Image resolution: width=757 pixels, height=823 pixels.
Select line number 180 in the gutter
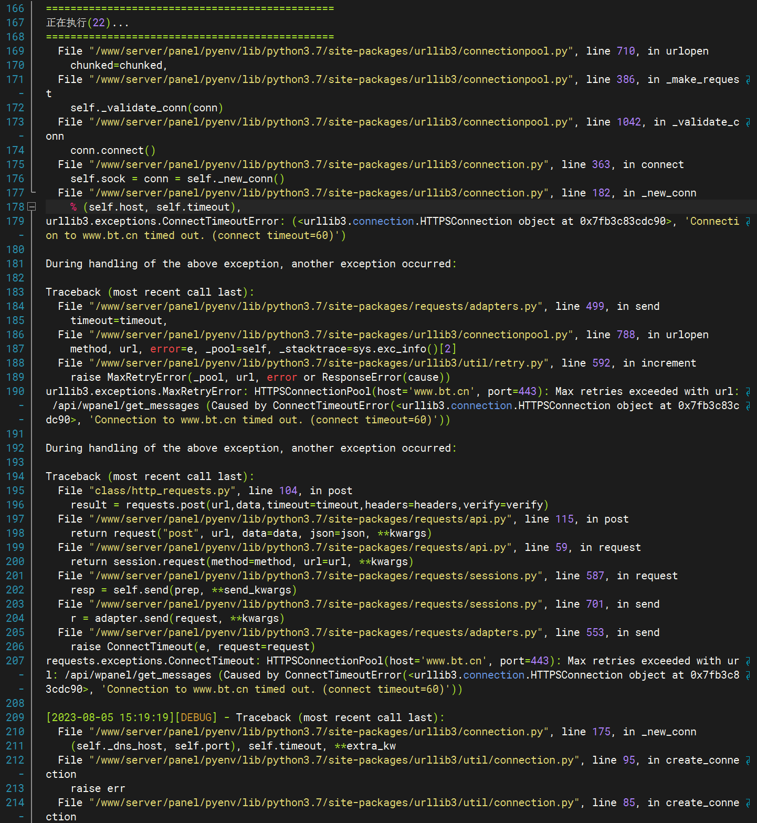tap(15, 249)
